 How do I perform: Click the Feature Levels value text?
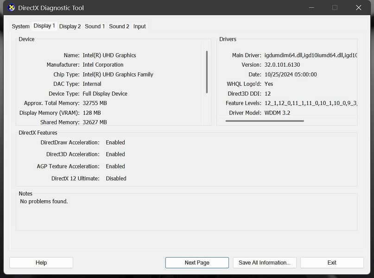tap(311, 103)
